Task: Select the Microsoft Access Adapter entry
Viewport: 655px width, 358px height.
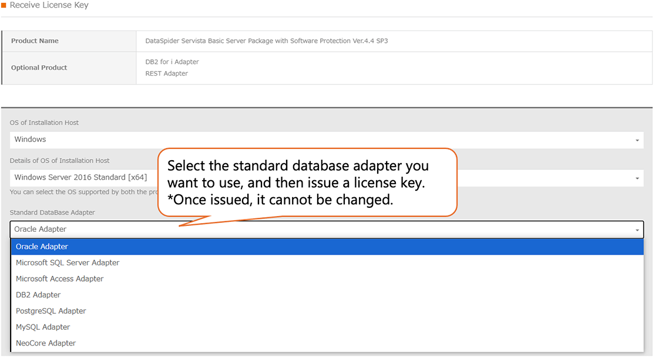Action: coord(59,278)
